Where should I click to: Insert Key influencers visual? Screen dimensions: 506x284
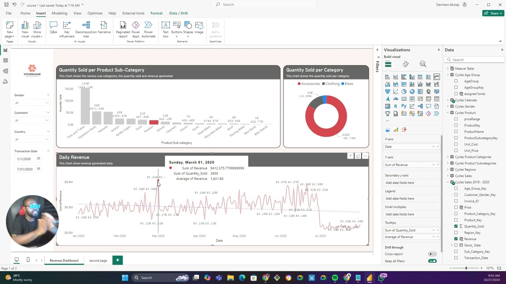(x=66, y=30)
